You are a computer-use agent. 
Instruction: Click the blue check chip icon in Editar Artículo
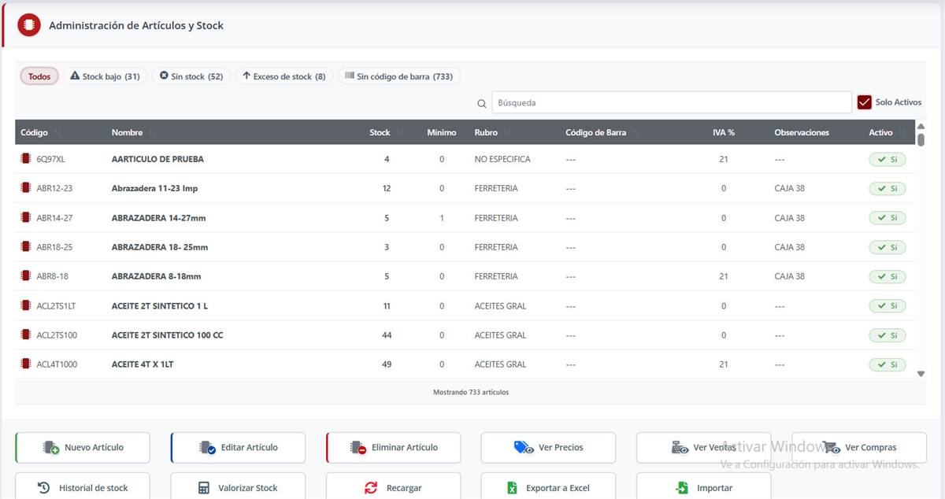click(x=208, y=447)
